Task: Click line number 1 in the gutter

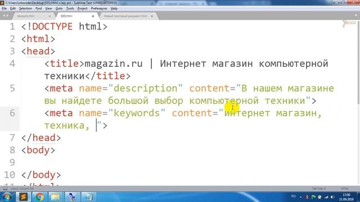Action: point(12,26)
